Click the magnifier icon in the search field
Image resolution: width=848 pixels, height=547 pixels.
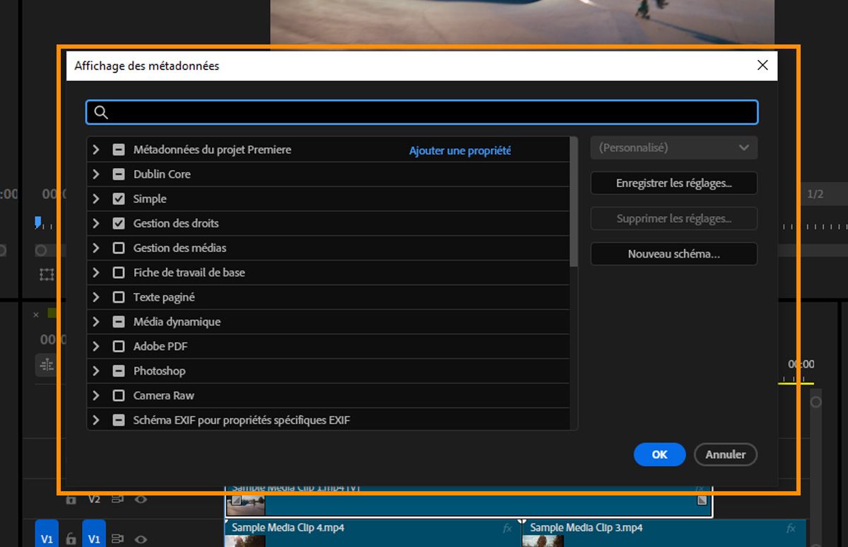(x=101, y=112)
